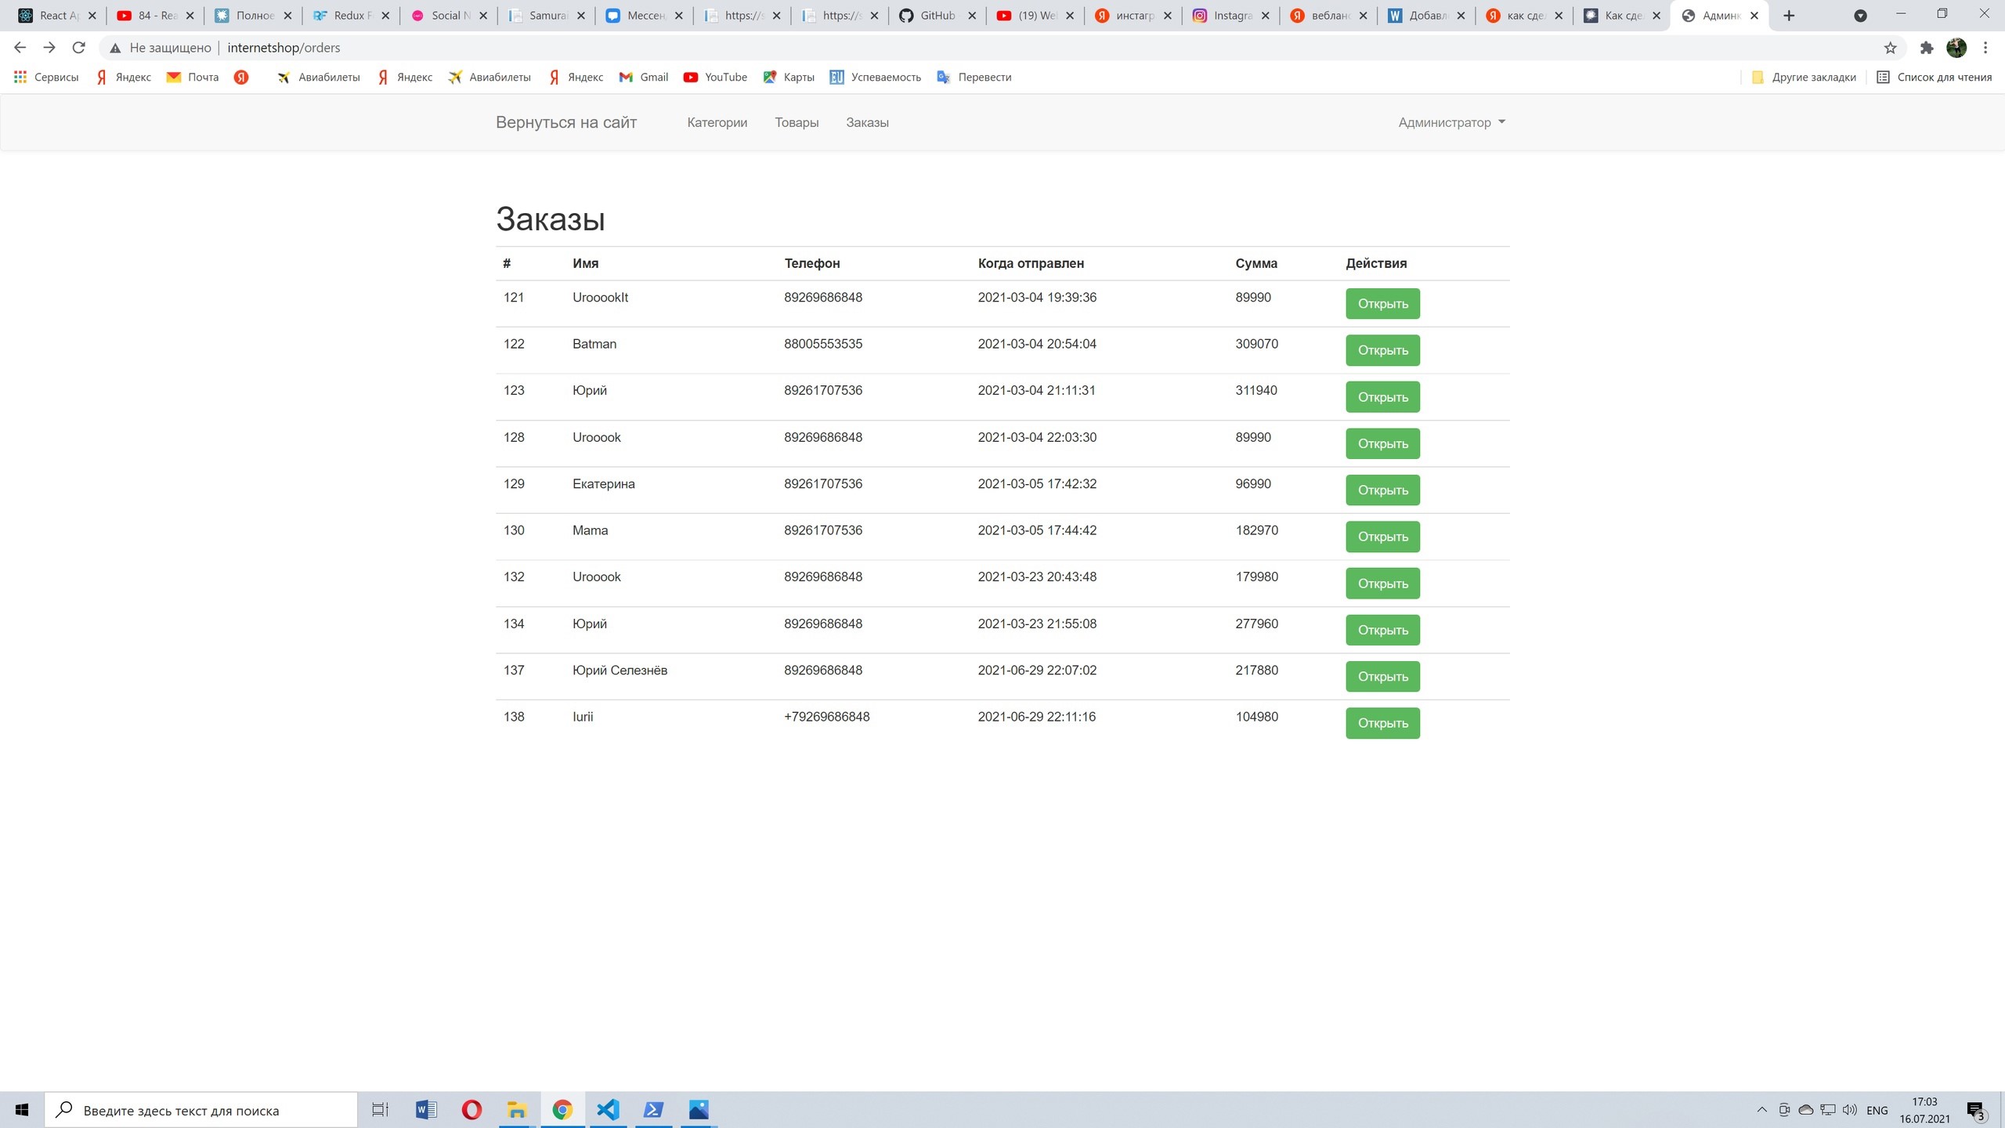Open order 122 from Batman
2005x1128 pixels.
click(1382, 350)
